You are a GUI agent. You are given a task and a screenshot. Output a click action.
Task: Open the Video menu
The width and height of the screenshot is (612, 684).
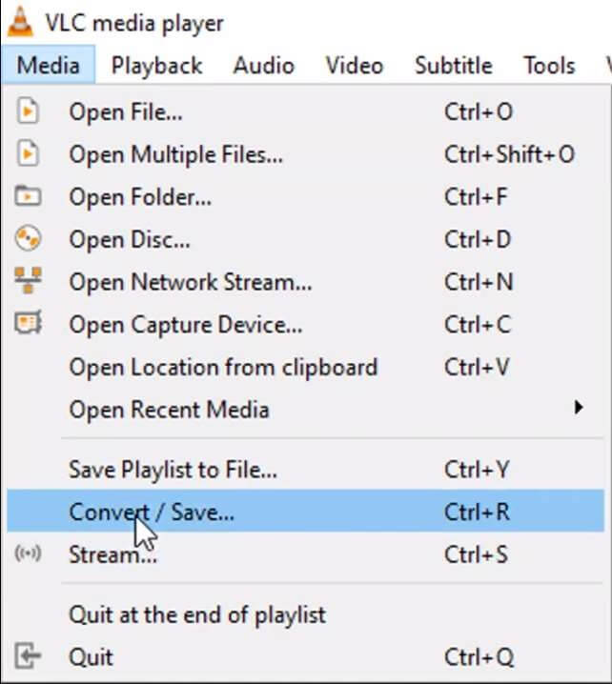click(x=354, y=66)
